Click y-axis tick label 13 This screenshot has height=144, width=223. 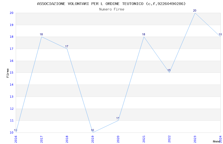[x=12, y=97]
